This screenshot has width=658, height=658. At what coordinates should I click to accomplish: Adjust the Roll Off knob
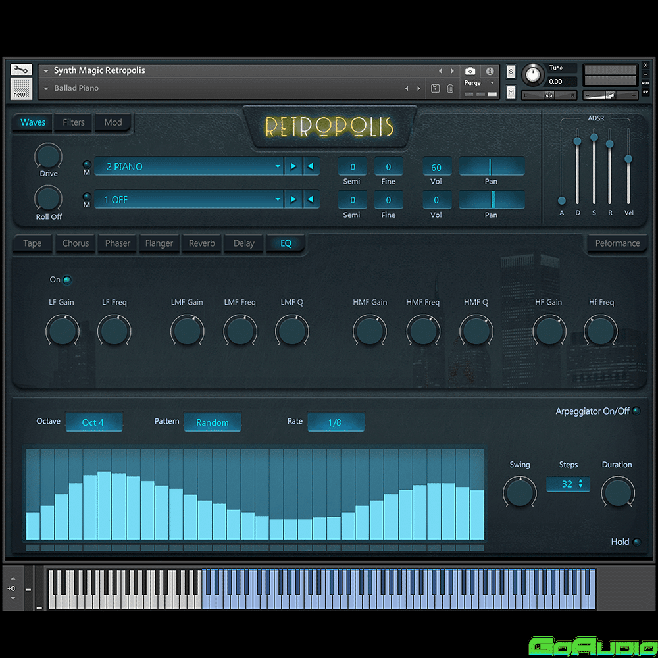pyautogui.click(x=48, y=199)
